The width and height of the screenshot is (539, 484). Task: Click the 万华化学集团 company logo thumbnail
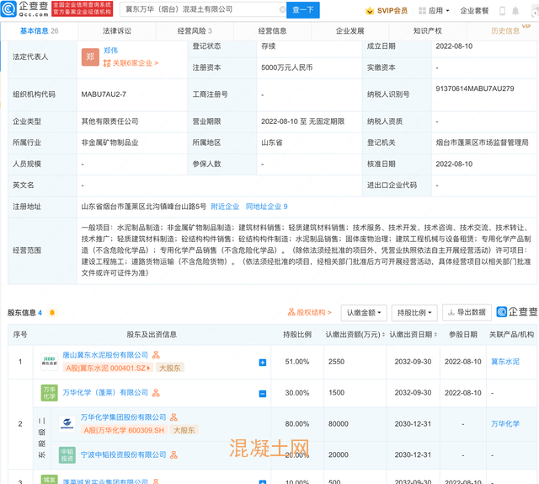tap(67, 423)
